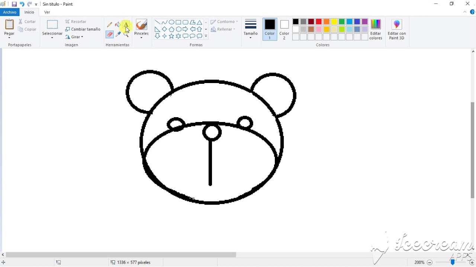Collapse the ribbon with chevron arrow
The height and width of the screenshot is (267, 476).
[465, 12]
